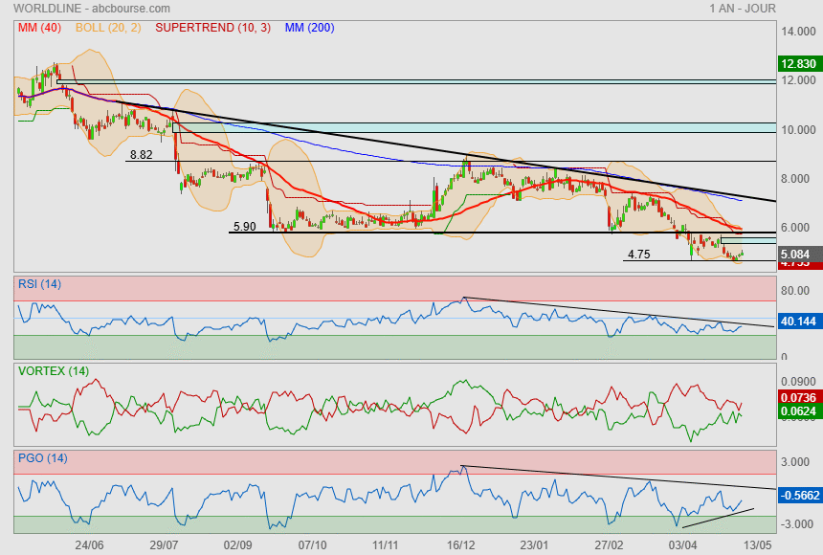This screenshot has width=823, height=555.
Task: Click the -3.000 PGO axis label
Action: click(796, 524)
